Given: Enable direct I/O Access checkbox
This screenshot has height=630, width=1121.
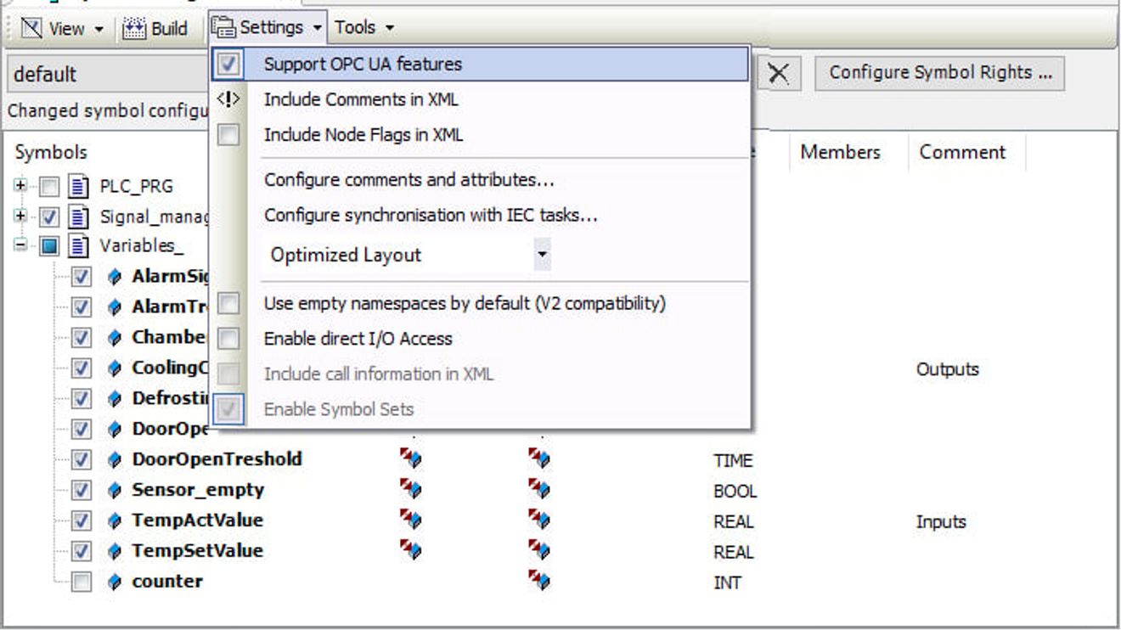Looking at the screenshot, I should click(228, 339).
